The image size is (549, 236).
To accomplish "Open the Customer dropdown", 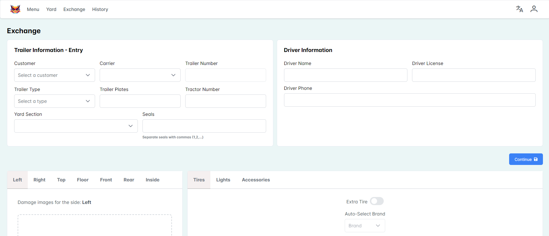I will pos(54,75).
